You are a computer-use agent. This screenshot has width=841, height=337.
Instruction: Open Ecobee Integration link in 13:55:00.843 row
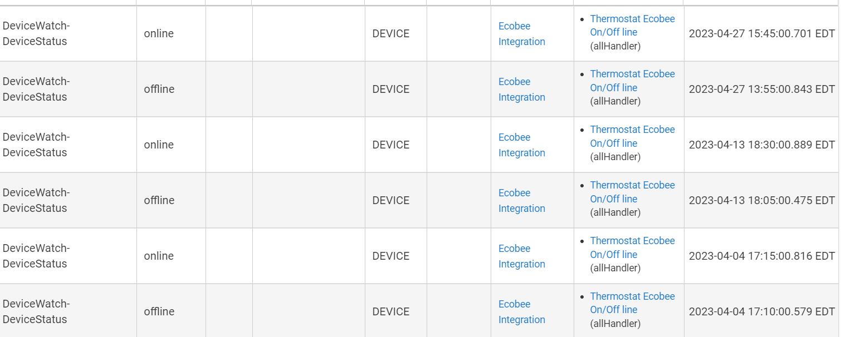pyautogui.click(x=521, y=90)
